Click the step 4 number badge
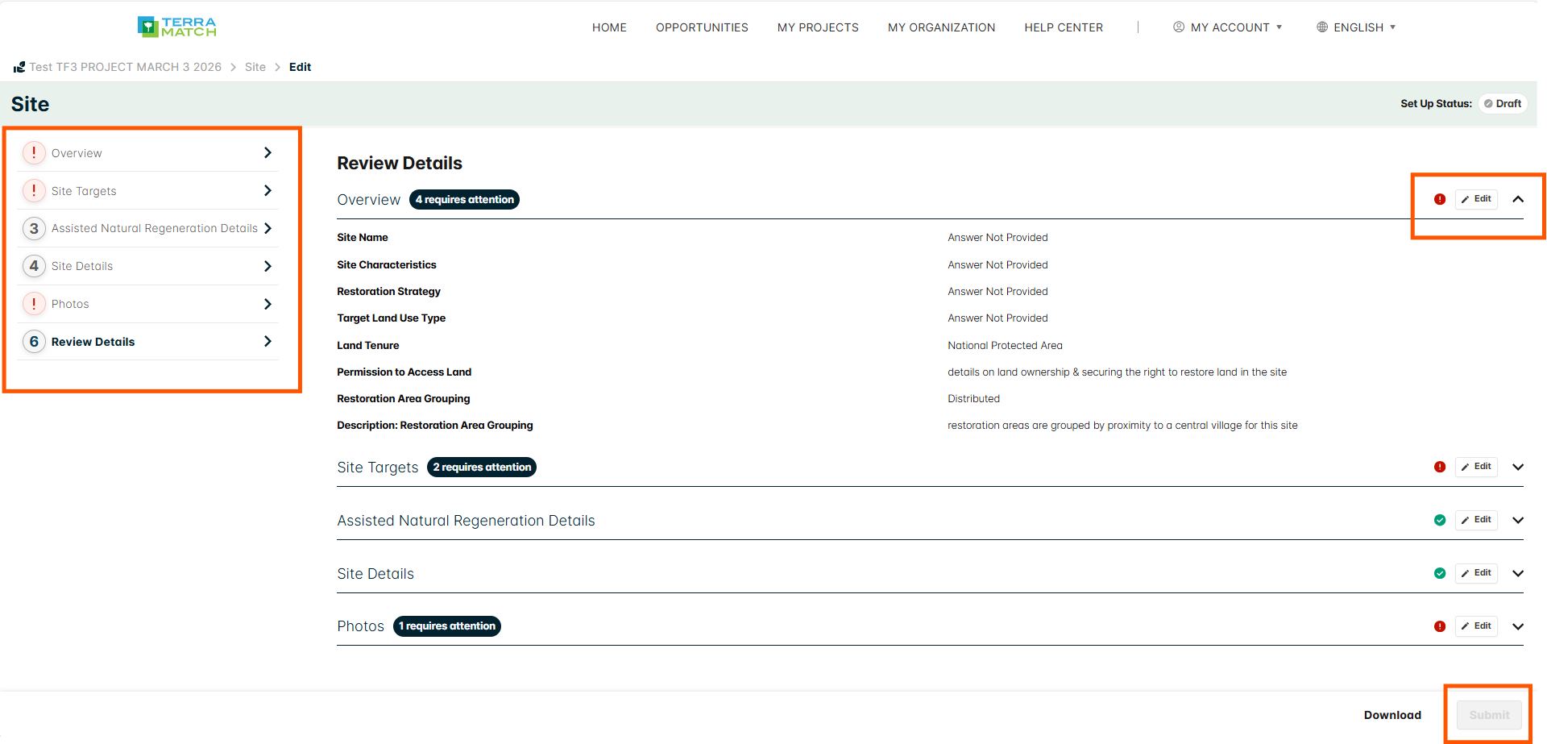The height and width of the screenshot is (744, 1547). (34, 266)
